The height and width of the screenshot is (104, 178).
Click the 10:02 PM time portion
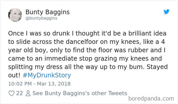point(20,84)
